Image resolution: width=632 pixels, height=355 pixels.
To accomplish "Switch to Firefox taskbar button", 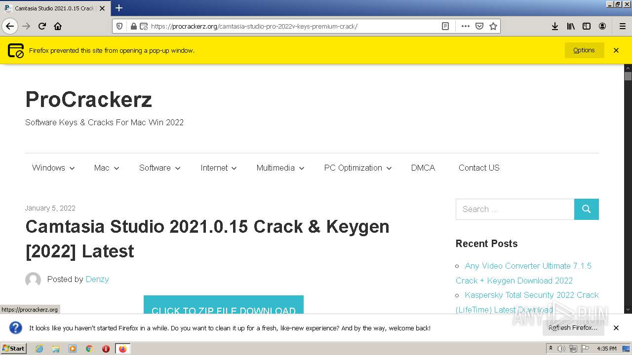I will pyautogui.click(x=122, y=349).
